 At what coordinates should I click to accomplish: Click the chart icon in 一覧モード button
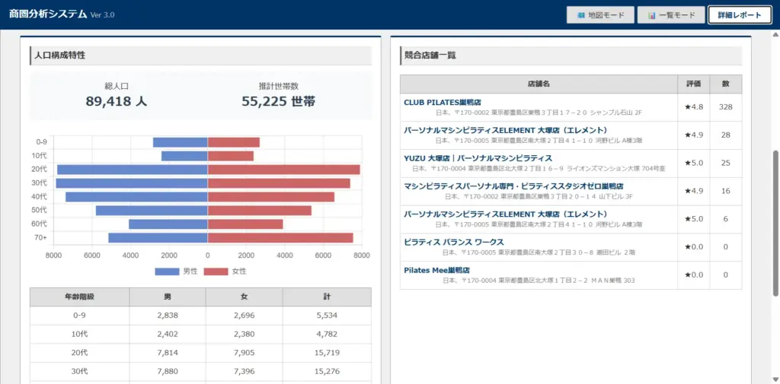point(651,15)
